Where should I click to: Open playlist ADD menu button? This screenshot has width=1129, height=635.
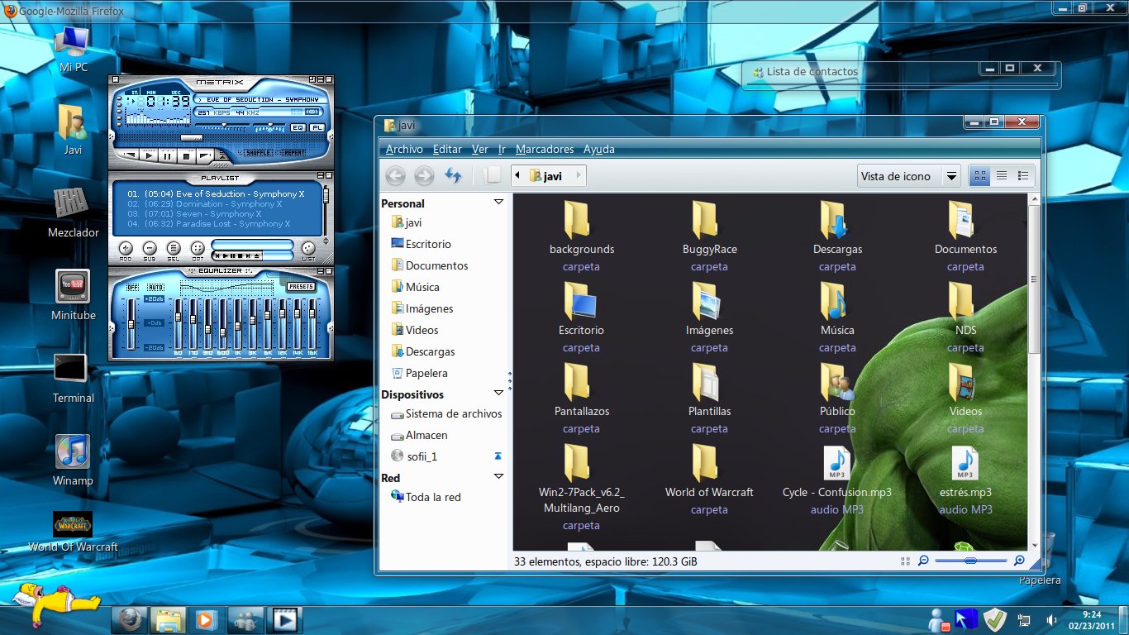[126, 249]
